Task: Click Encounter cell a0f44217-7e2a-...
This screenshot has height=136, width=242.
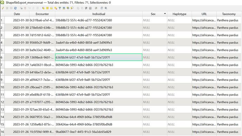Action: coord(42,80)
